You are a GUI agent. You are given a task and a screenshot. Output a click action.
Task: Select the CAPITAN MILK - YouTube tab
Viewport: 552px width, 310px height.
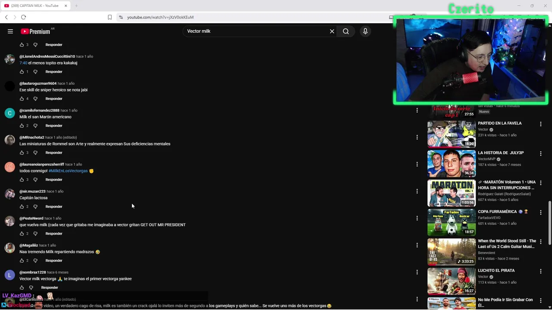click(35, 6)
